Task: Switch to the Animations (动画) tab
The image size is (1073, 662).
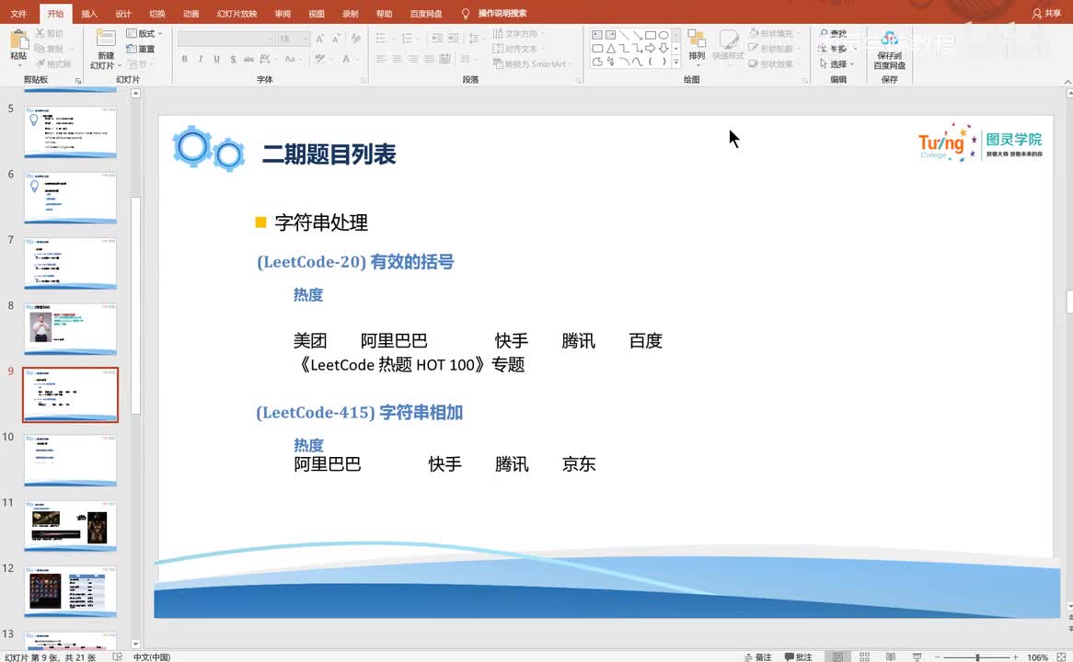Action: pyautogui.click(x=190, y=14)
